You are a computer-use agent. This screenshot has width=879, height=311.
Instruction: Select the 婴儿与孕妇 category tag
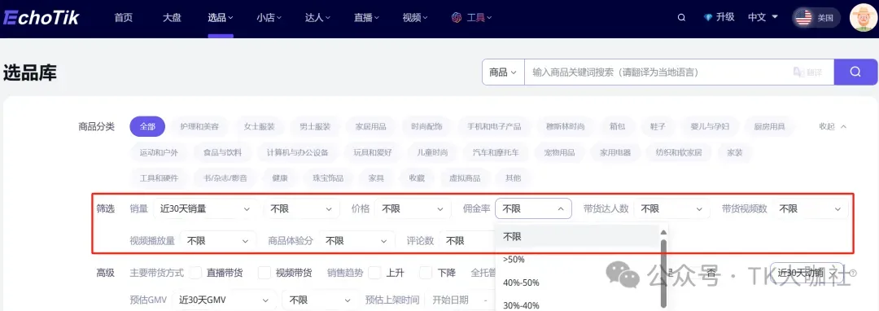(711, 127)
